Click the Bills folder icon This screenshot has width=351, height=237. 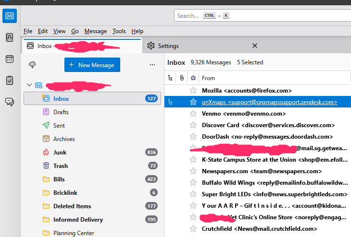click(x=46, y=179)
